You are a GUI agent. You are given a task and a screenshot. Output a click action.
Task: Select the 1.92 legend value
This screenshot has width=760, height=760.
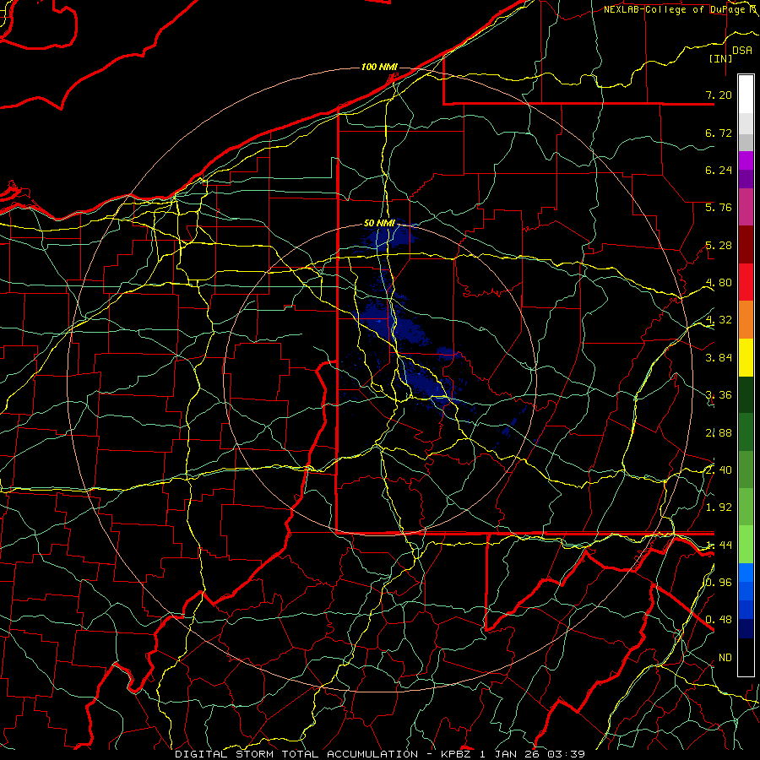(x=719, y=508)
